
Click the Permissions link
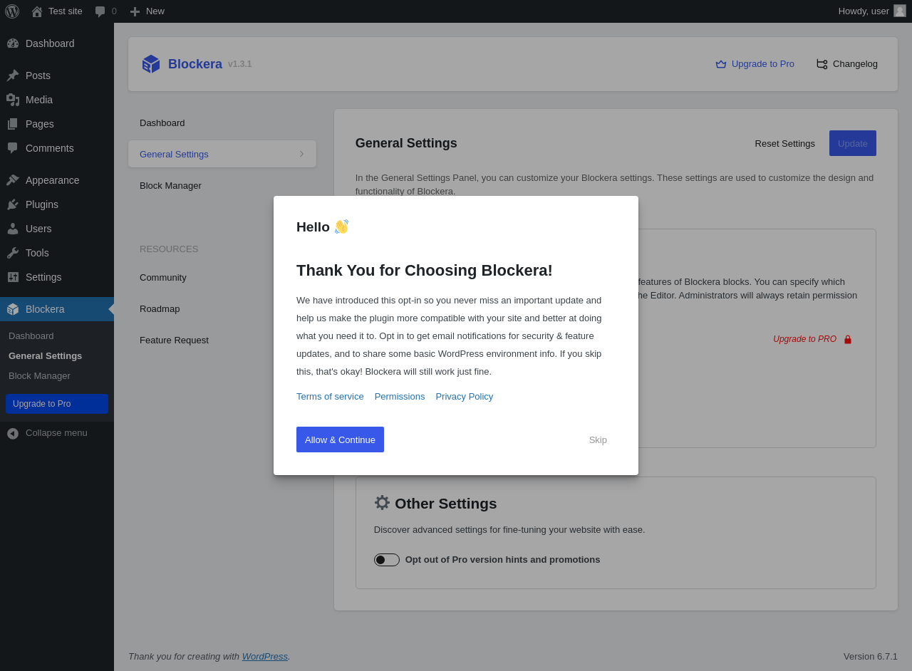click(x=400, y=397)
